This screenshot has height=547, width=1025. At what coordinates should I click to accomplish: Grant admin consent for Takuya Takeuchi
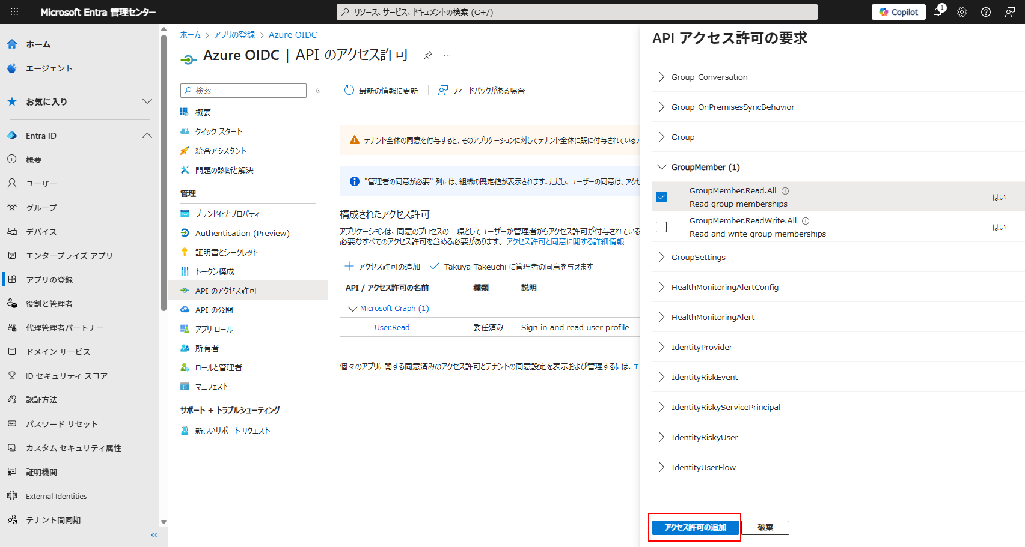(512, 267)
